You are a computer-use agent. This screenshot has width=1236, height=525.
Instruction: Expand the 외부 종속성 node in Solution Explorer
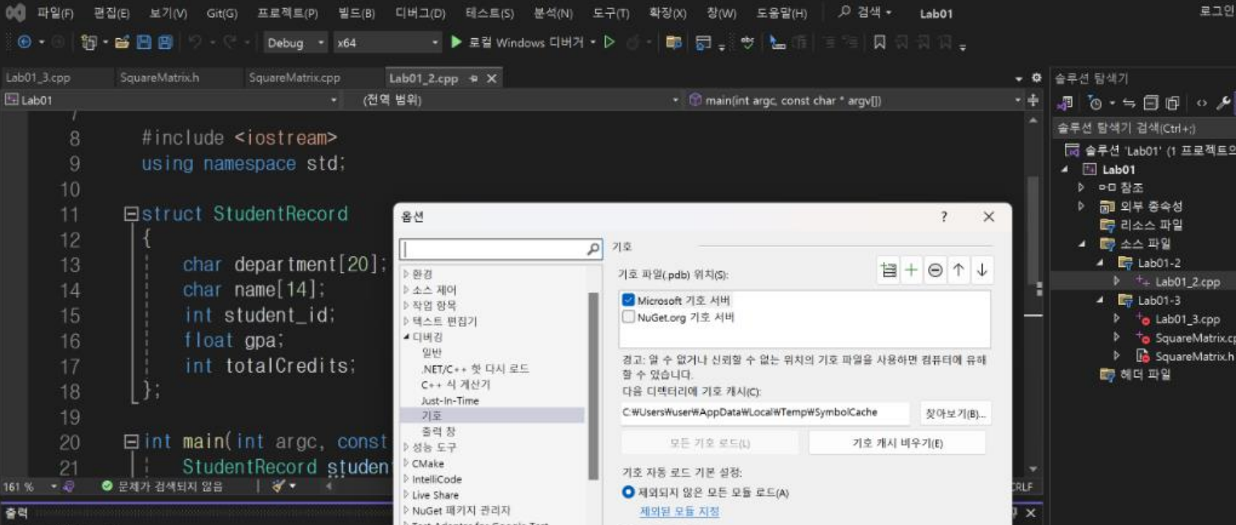pos(1081,206)
